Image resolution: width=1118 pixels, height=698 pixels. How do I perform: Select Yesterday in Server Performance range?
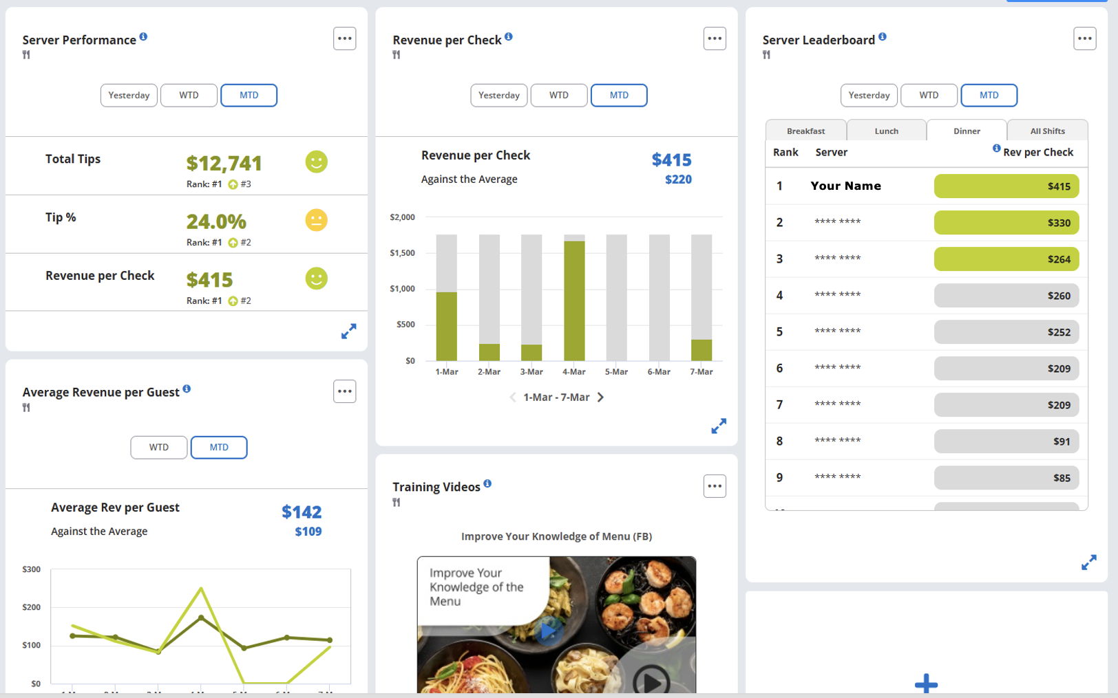129,96
